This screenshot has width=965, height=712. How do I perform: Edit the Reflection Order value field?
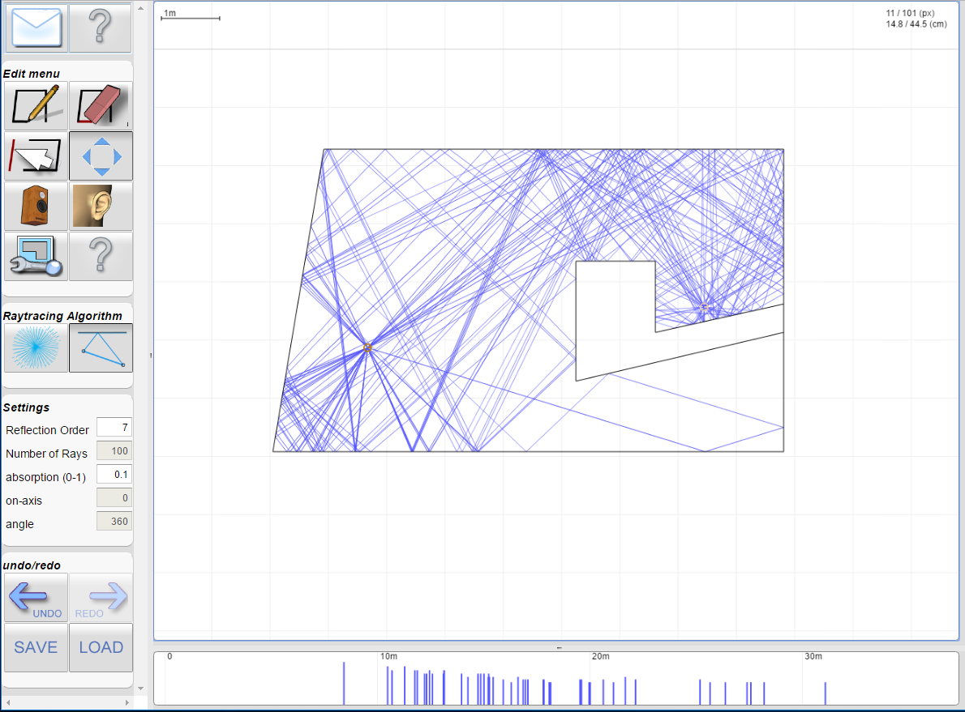114,427
